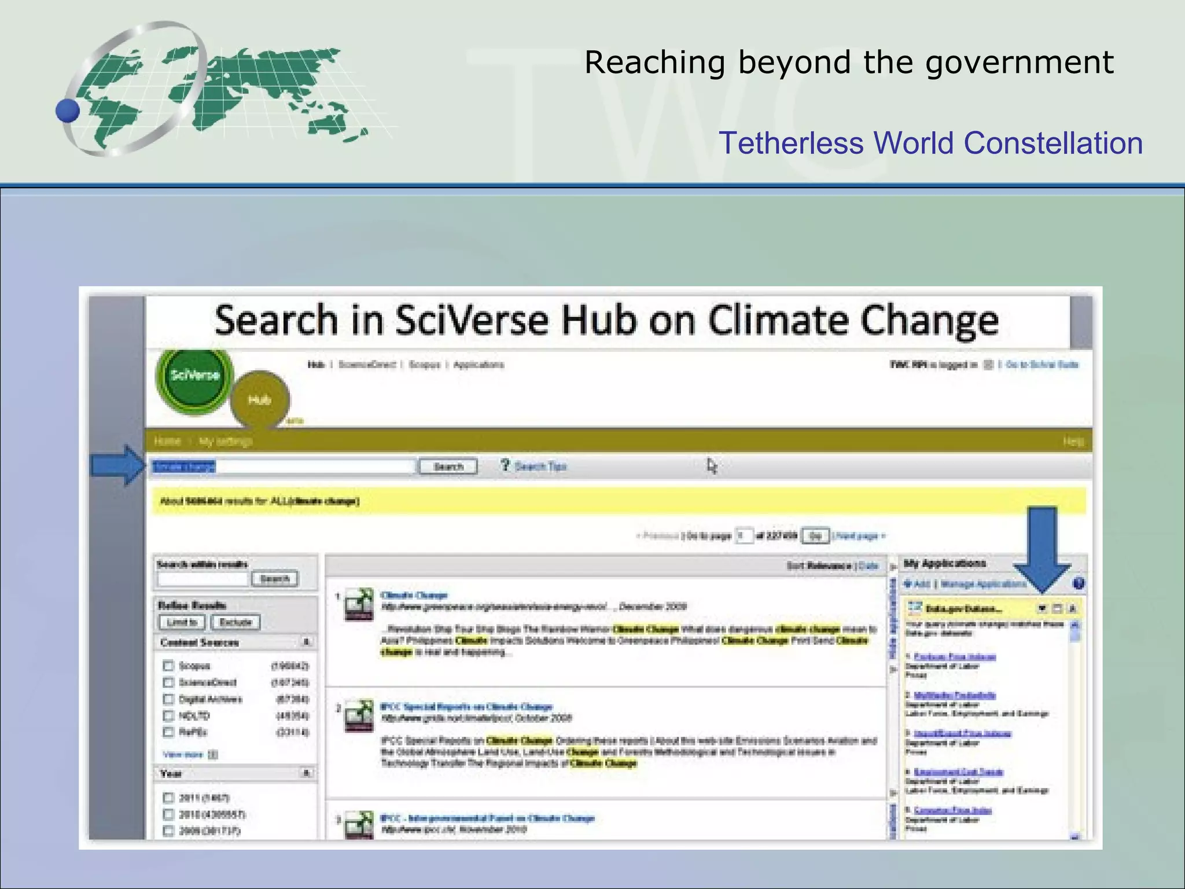Open the Data.gov gadget dropdown arrow
The width and height of the screenshot is (1185, 889).
point(1042,608)
